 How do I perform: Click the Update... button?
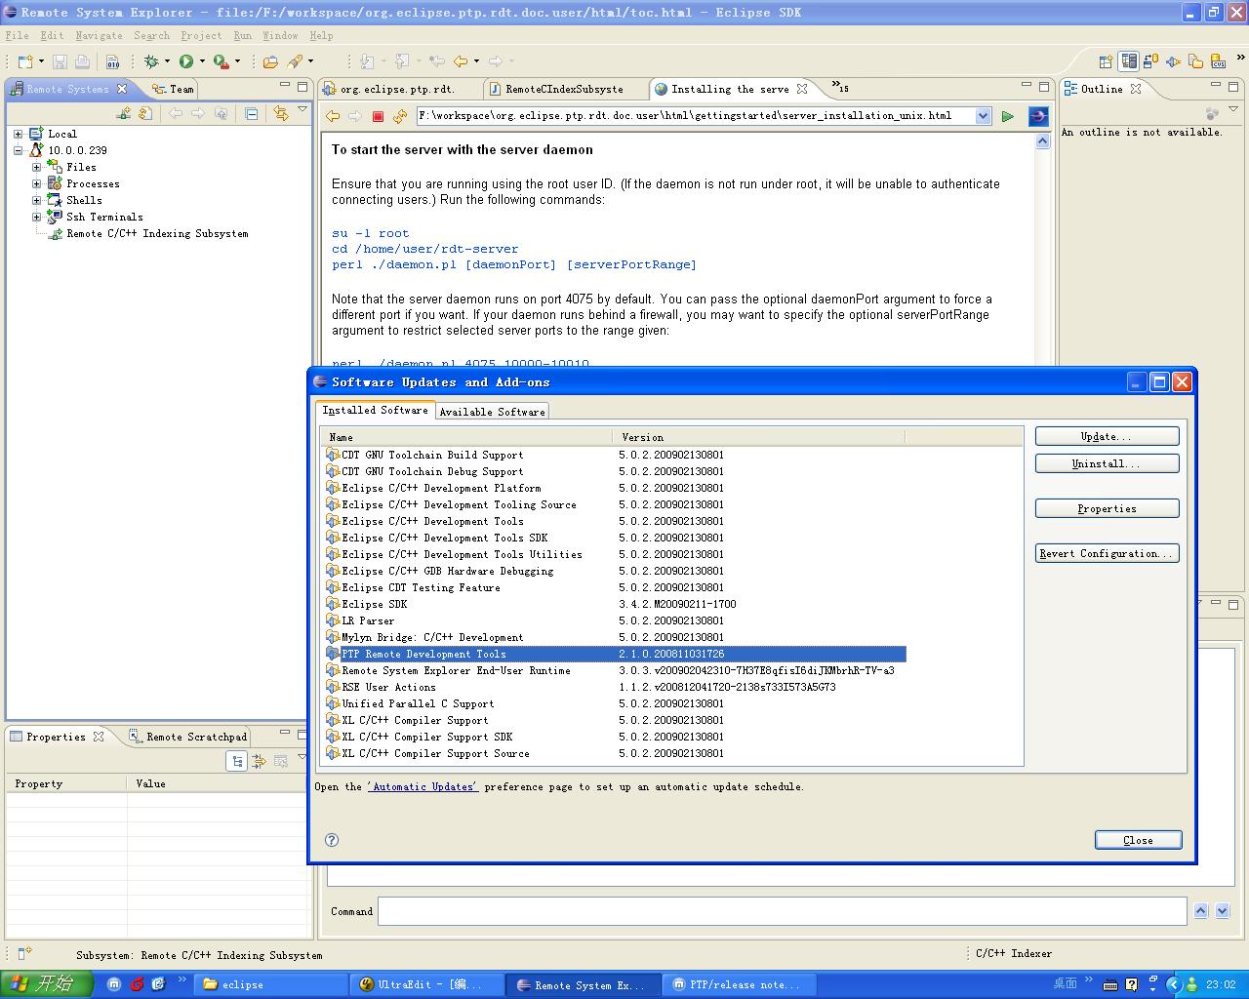(x=1107, y=436)
